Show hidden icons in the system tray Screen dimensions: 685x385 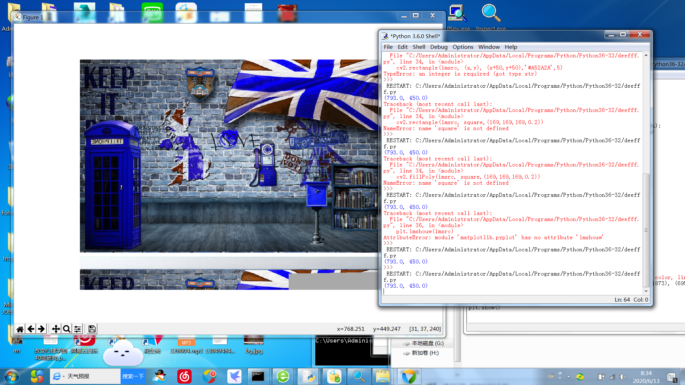(568, 376)
